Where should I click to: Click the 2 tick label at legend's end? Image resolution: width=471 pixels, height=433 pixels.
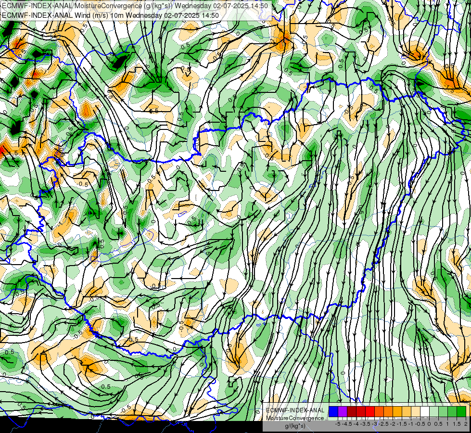[466, 424]
